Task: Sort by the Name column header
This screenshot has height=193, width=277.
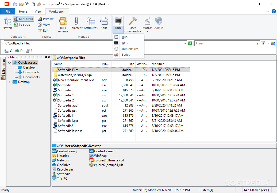Action: pos(76,64)
